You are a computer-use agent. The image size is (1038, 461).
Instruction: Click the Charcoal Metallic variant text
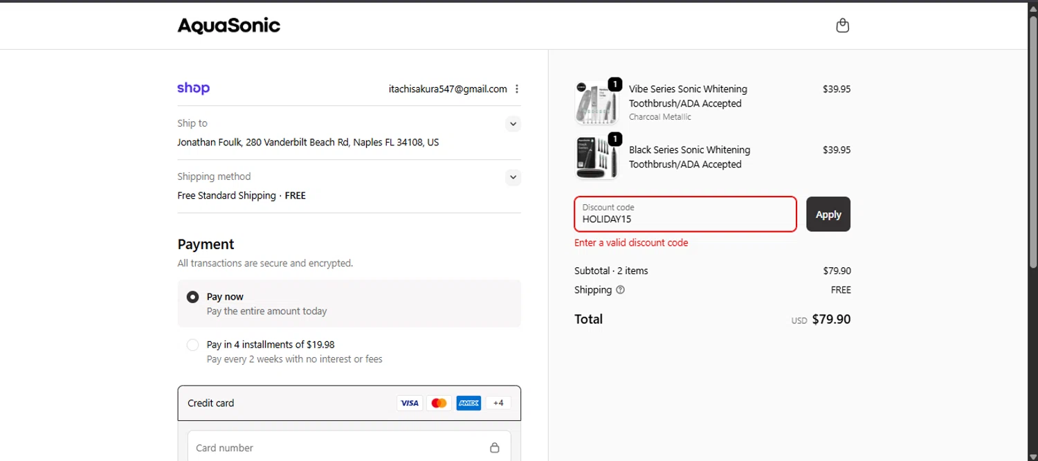click(x=660, y=117)
